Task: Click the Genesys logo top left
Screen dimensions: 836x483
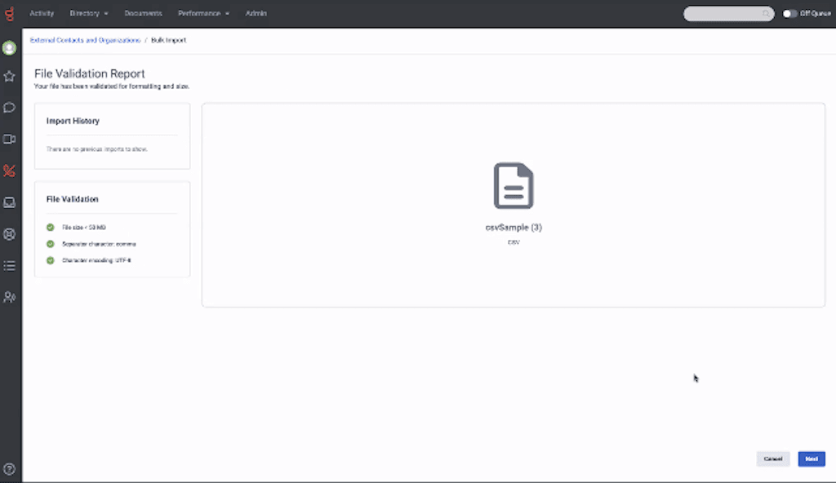Action: (x=9, y=13)
